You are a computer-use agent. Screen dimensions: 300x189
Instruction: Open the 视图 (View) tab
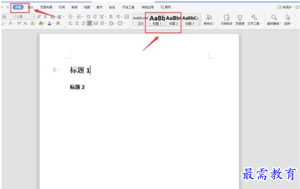87,7
